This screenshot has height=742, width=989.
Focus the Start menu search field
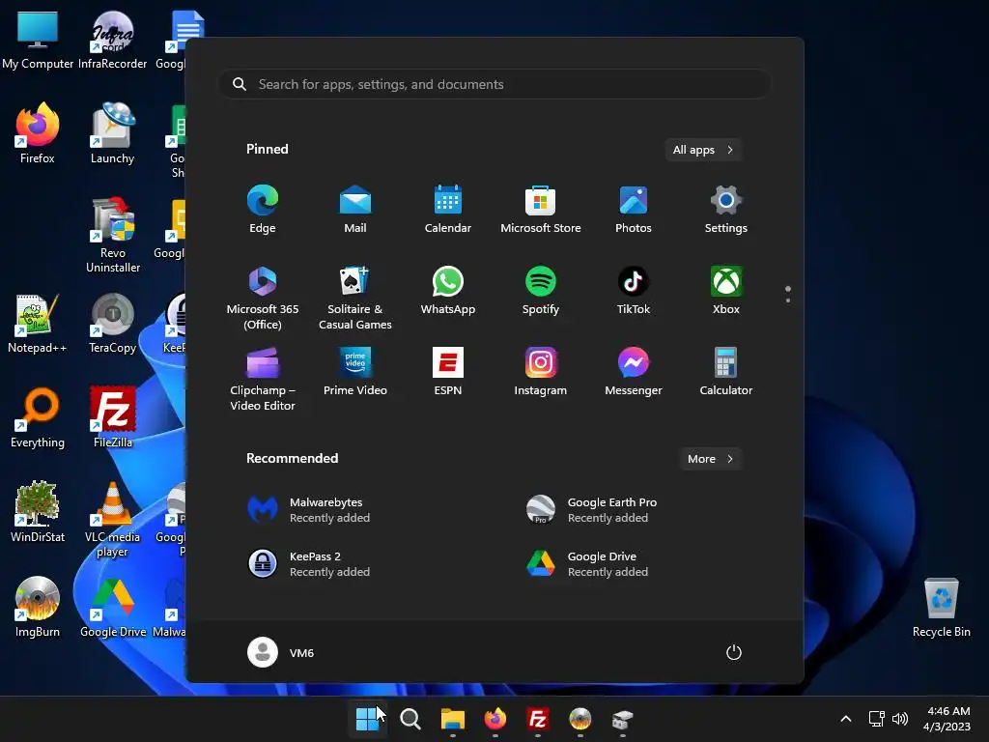[x=494, y=85]
